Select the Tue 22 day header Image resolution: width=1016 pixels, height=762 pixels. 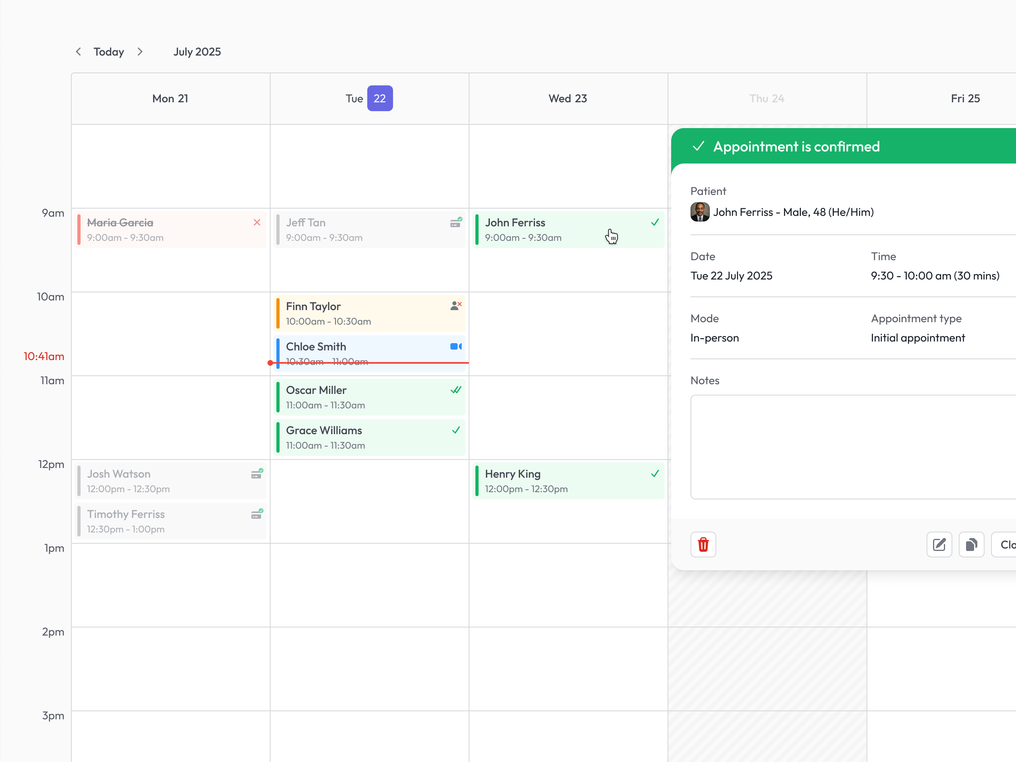click(x=369, y=98)
